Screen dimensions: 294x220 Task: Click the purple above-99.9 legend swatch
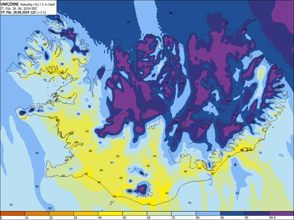(281, 214)
